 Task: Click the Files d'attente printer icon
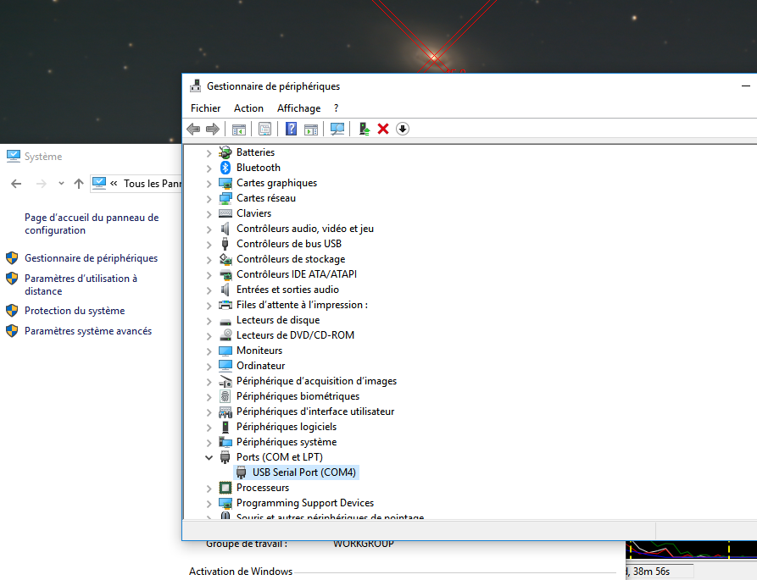coord(225,305)
